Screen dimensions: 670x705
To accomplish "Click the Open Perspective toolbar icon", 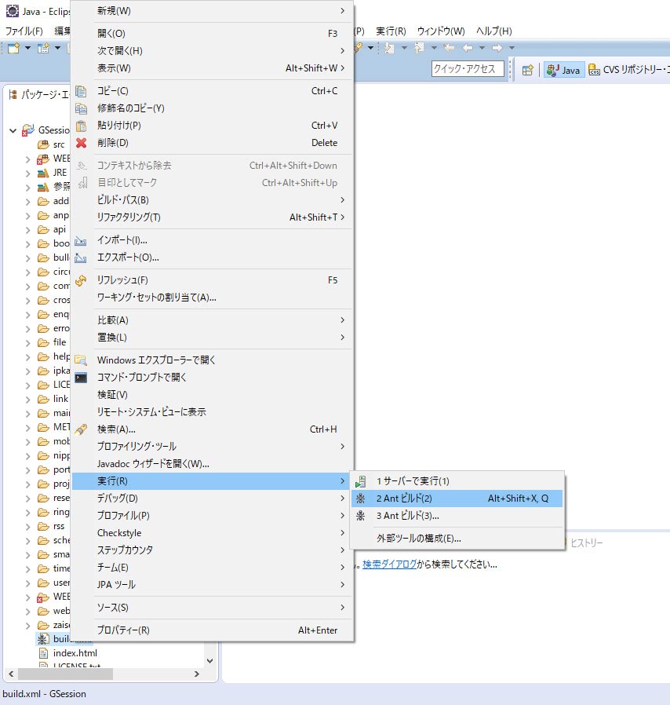I will point(527,70).
